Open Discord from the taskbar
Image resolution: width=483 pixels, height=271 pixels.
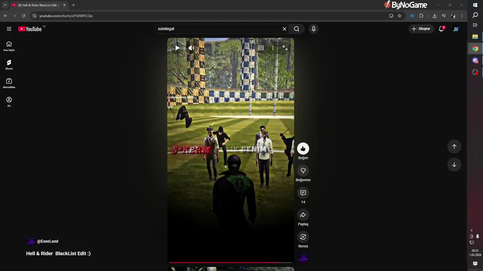point(475,60)
